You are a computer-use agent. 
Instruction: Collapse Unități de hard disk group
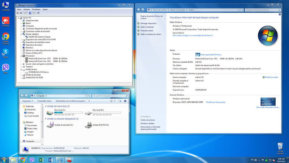tap(46, 106)
